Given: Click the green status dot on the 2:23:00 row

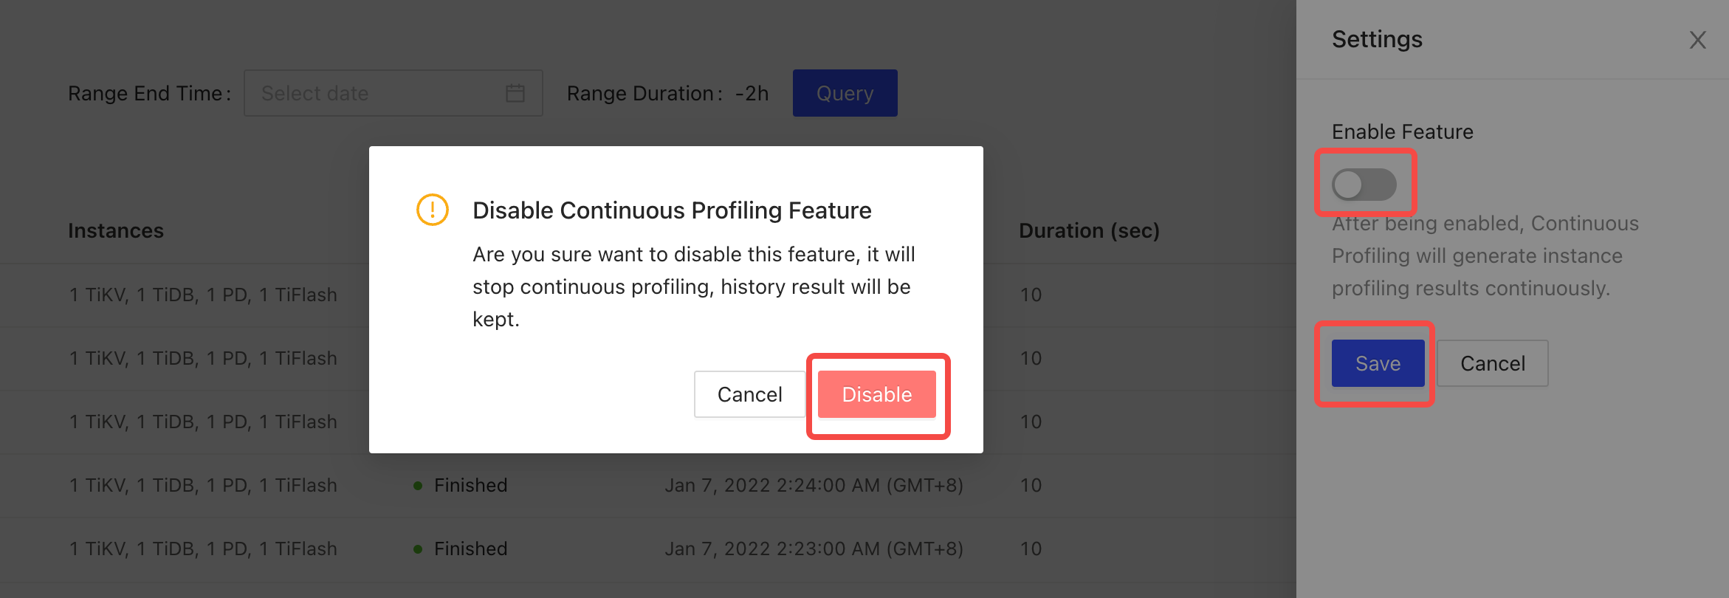Looking at the screenshot, I should tap(418, 549).
